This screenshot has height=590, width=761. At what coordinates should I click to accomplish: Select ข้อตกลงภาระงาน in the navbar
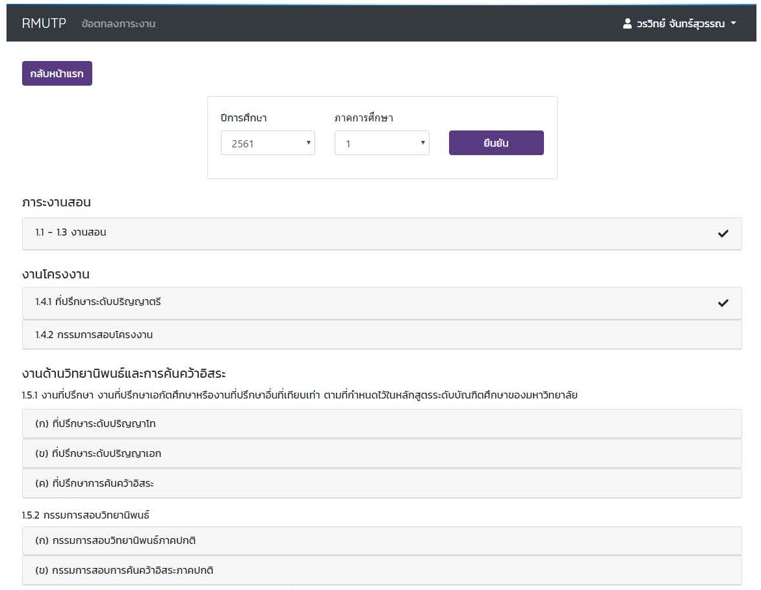click(118, 24)
